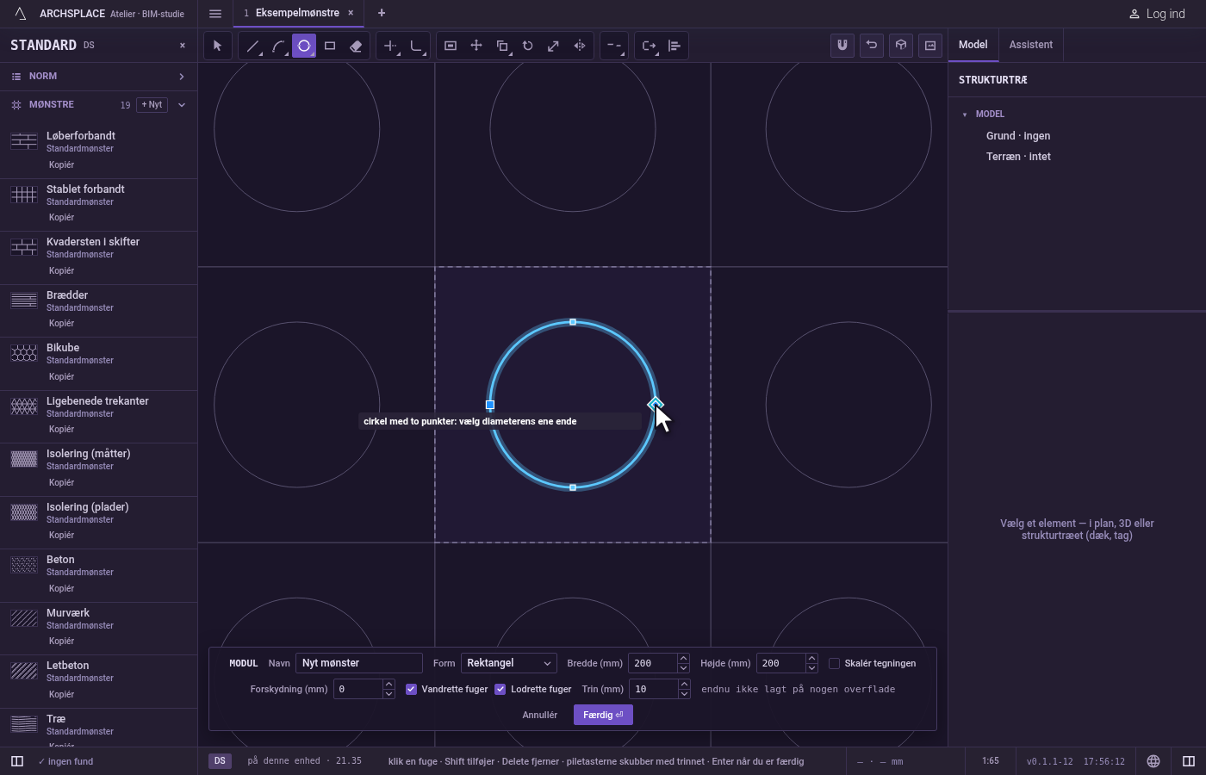Open the hamburger menu next to the logo
The width and height of the screenshot is (1206, 775).
pos(215,13)
